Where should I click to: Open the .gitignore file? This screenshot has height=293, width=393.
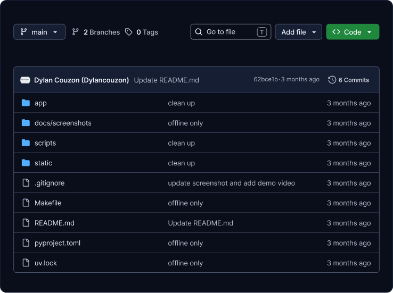click(50, 183)
